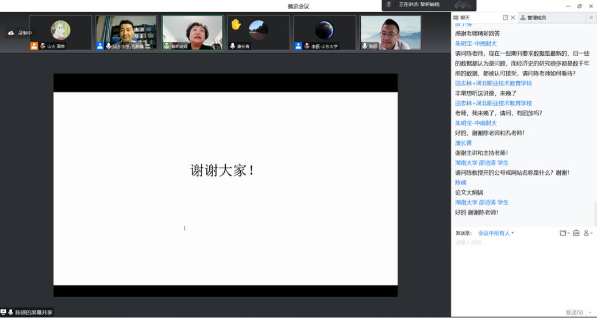The image size is (597, 318).
Task: Click the raised hand icon on 康长青's tile
Action: 236,25
